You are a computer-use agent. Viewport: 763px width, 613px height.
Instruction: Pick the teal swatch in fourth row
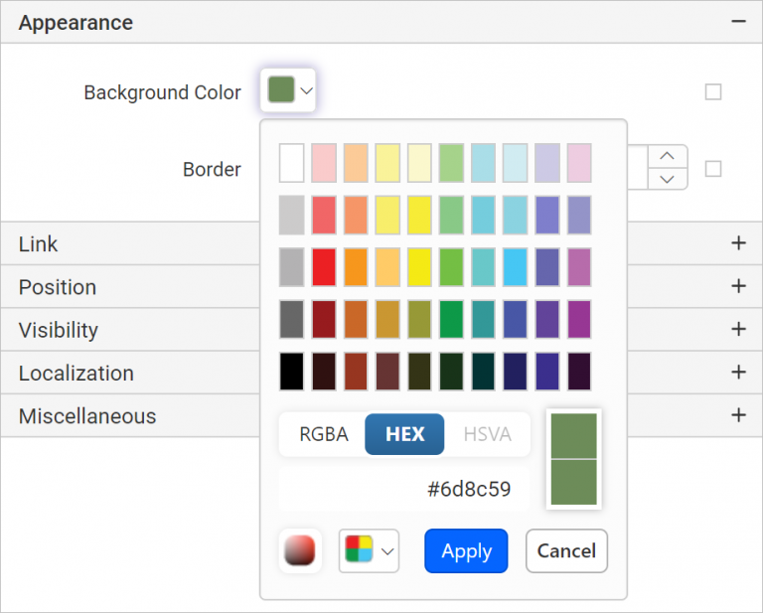pos(483,319)
